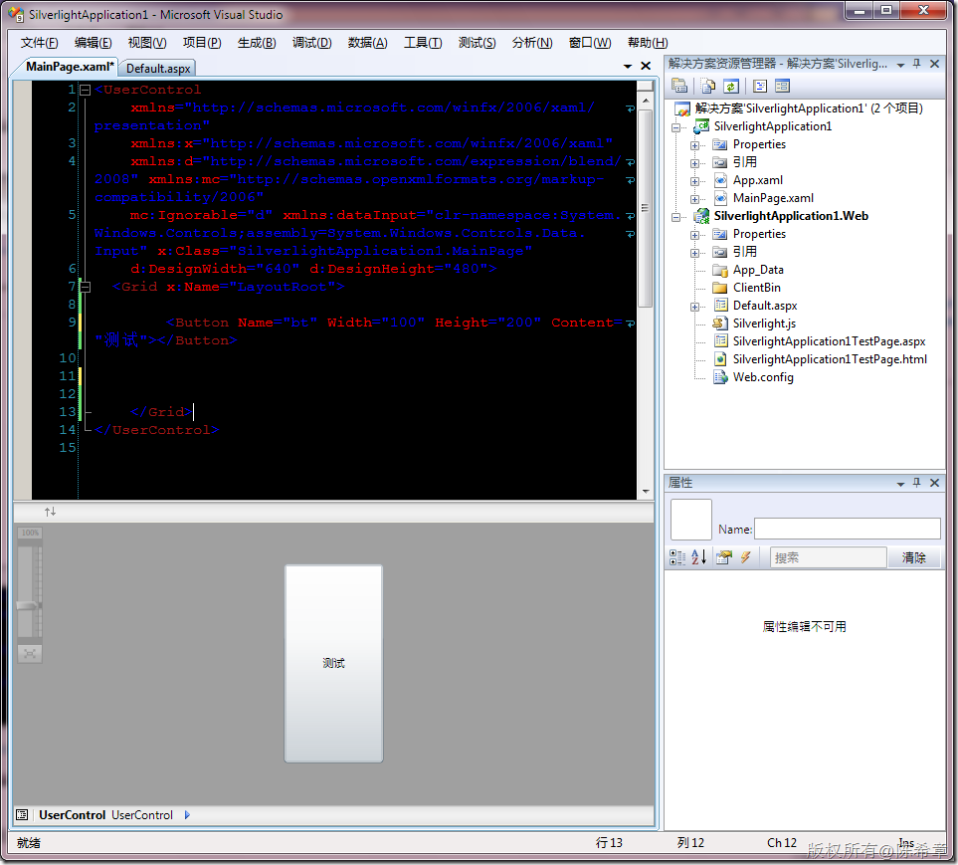Collapse the SilverlightApplication1 project node

pyautogui.click(x=676, y=127)
